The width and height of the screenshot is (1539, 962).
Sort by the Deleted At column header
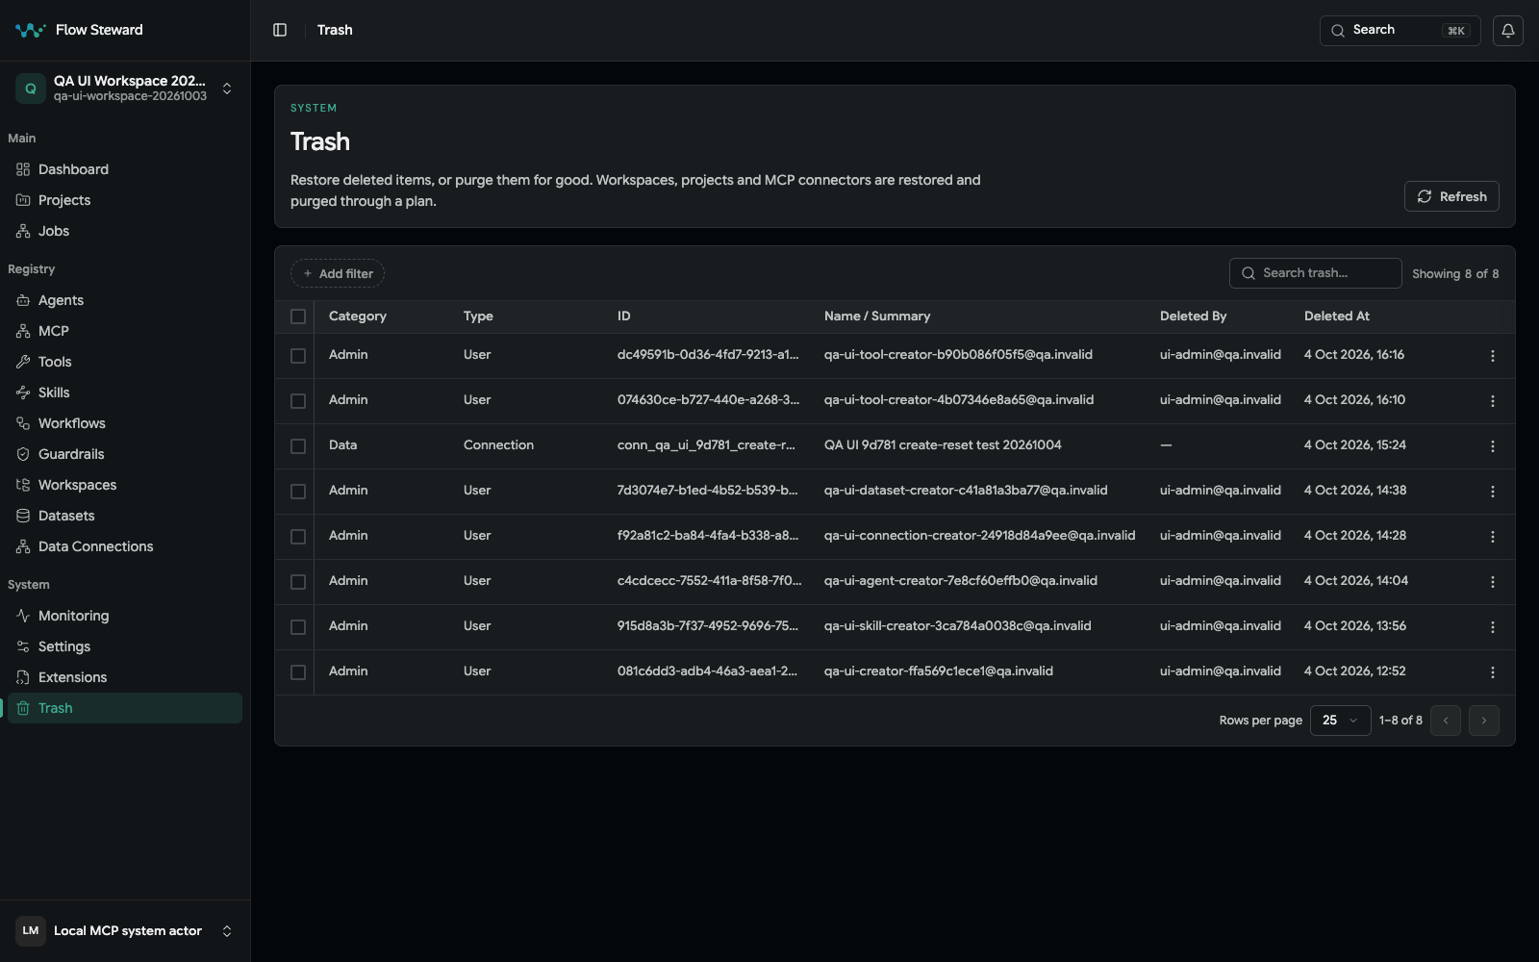1336,316
